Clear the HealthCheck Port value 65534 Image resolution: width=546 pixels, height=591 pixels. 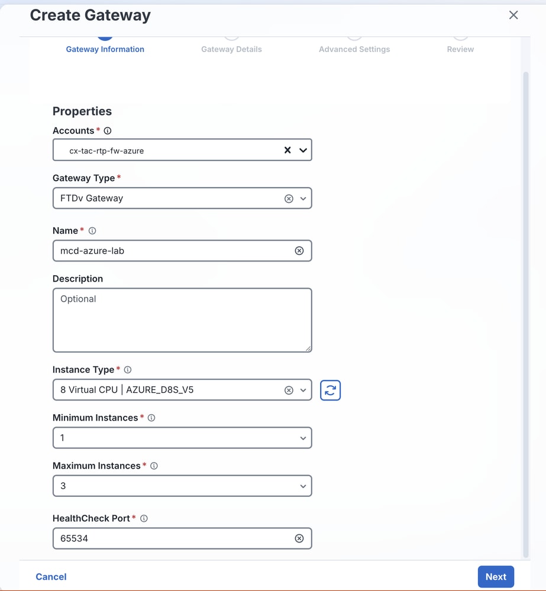pos(299,538)
